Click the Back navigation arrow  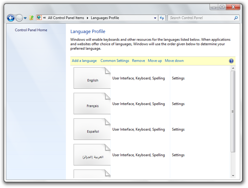(x=11, y=18)
